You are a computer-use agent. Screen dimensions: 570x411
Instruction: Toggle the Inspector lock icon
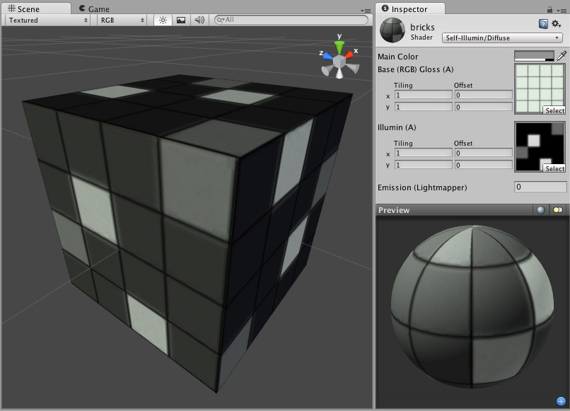tap(549, 10)
